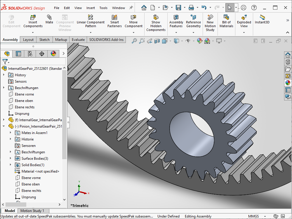Click Exploded View in the ribbon
Viewport: 292px width, 219px height.
pyautogui.click(x=244, y=18)
